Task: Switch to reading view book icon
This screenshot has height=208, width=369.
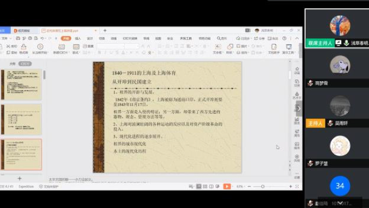Action: pos(212,186)
